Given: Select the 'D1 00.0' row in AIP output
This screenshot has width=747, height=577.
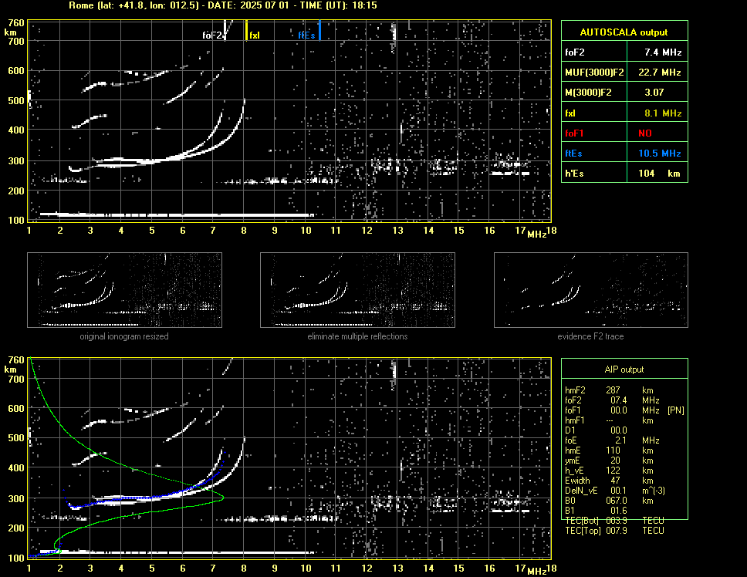Looking at the screenshot, I should [596, 430].
